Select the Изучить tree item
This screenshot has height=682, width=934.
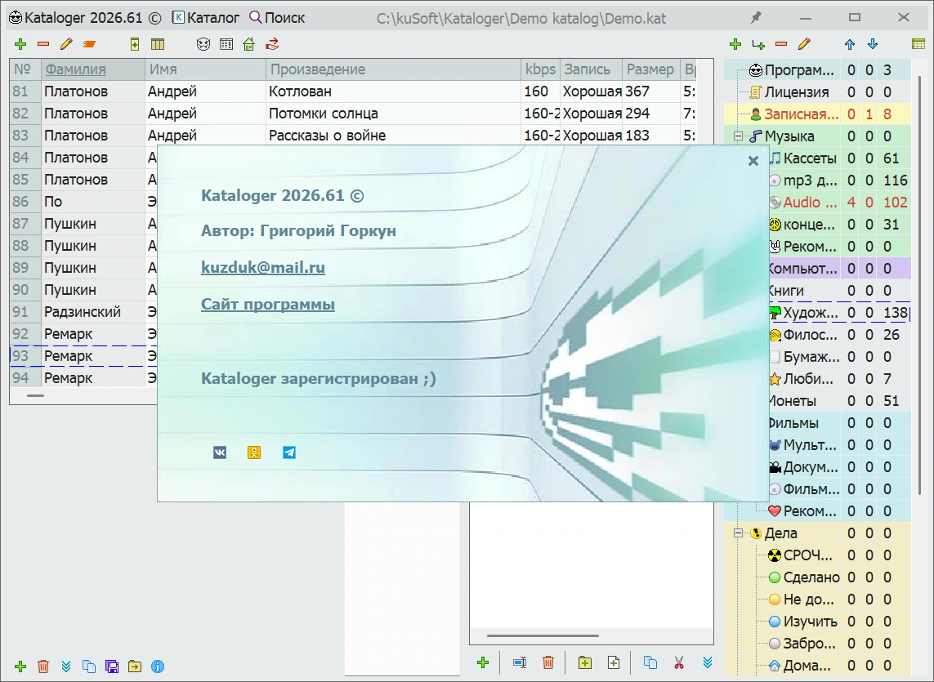tap(810, 622)
